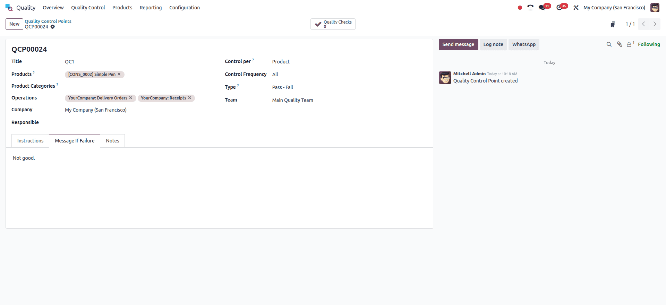
Task: Open the Quality app home menu icon
Action: click(x=9, y=7)
